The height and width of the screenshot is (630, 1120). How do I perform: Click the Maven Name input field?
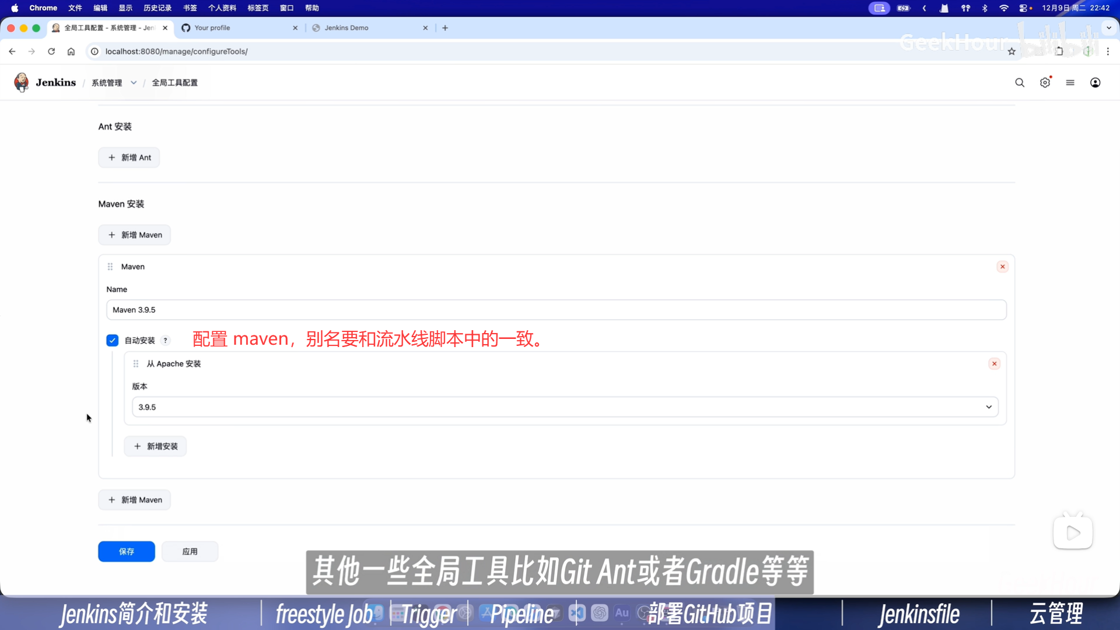(x=556, y=310)
